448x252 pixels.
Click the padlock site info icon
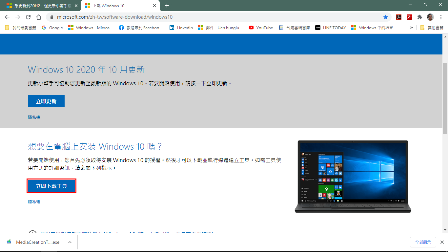52,17
